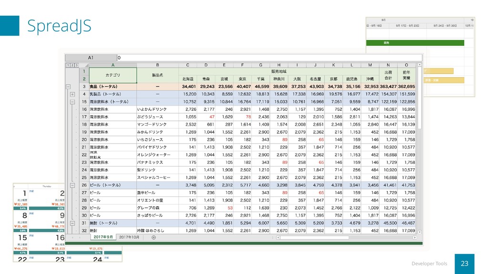
Task: Click Thursday header in calendar
Action: tap(47, 186)
